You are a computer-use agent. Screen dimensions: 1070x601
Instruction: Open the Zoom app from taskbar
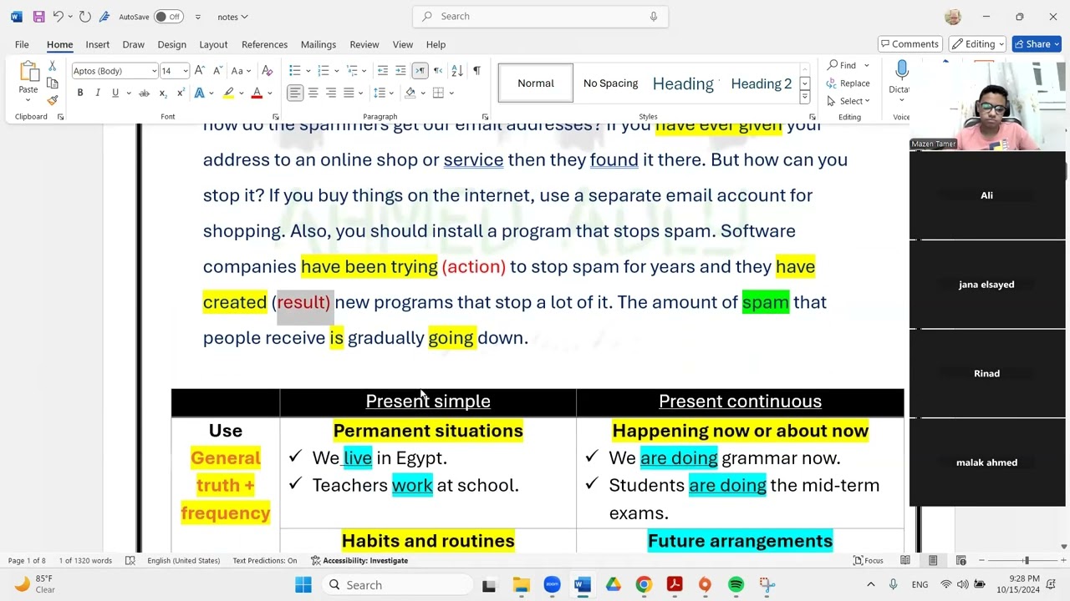pos(552,585)
